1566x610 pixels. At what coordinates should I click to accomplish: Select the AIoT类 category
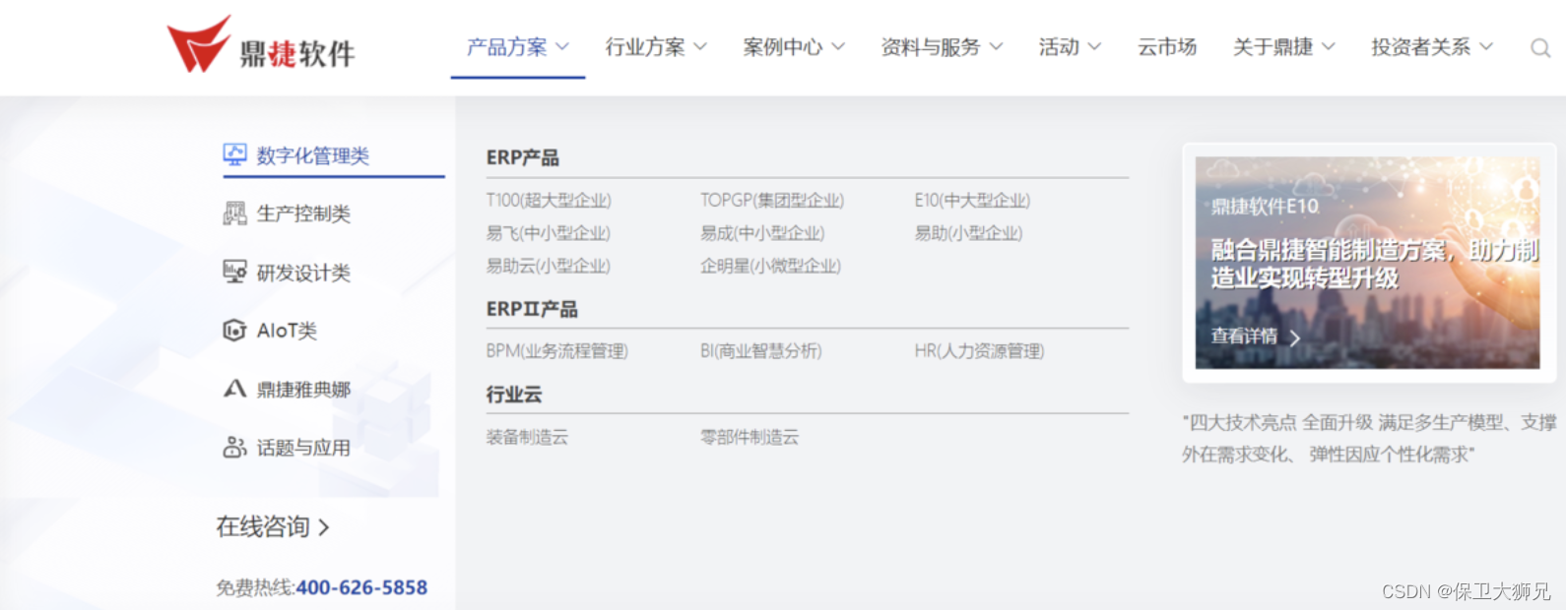[287, 331]
